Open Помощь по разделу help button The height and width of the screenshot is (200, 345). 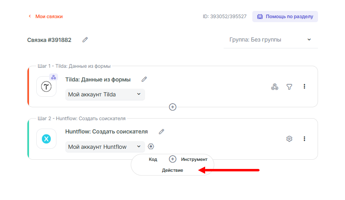click(x=285, y=17)
